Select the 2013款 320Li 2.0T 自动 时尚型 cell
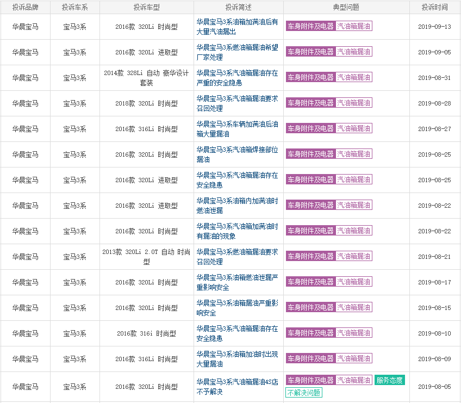This screenshot has width=461, height=403. click(146, 257)
